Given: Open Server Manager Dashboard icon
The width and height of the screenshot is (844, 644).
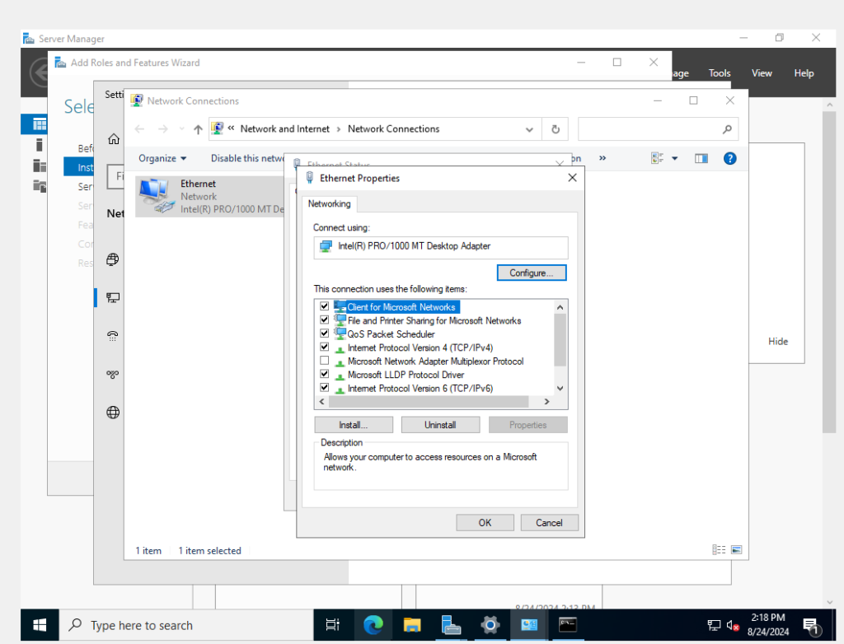Looking at the screenshot, I should point(39,124).
